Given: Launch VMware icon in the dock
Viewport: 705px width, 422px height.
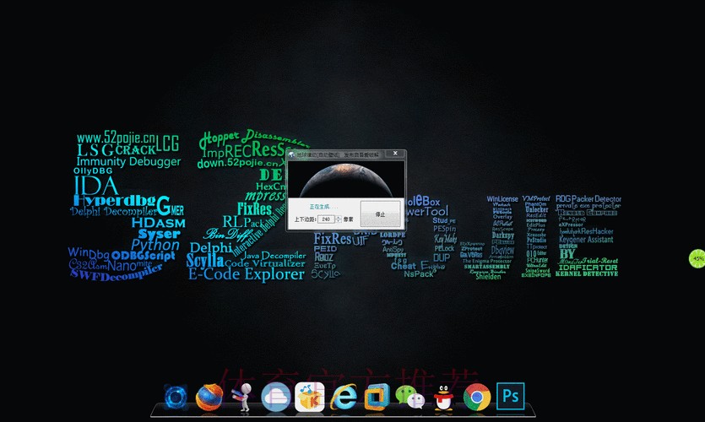Looking at the screenshot, I should pyautogui.click(x=377, y=396).
